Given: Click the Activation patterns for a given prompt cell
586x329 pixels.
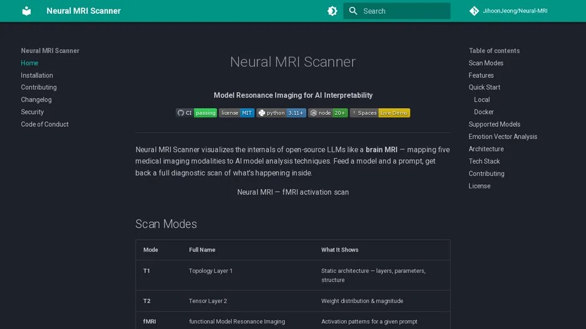Looking at the screenshot, I should point(369,321).
